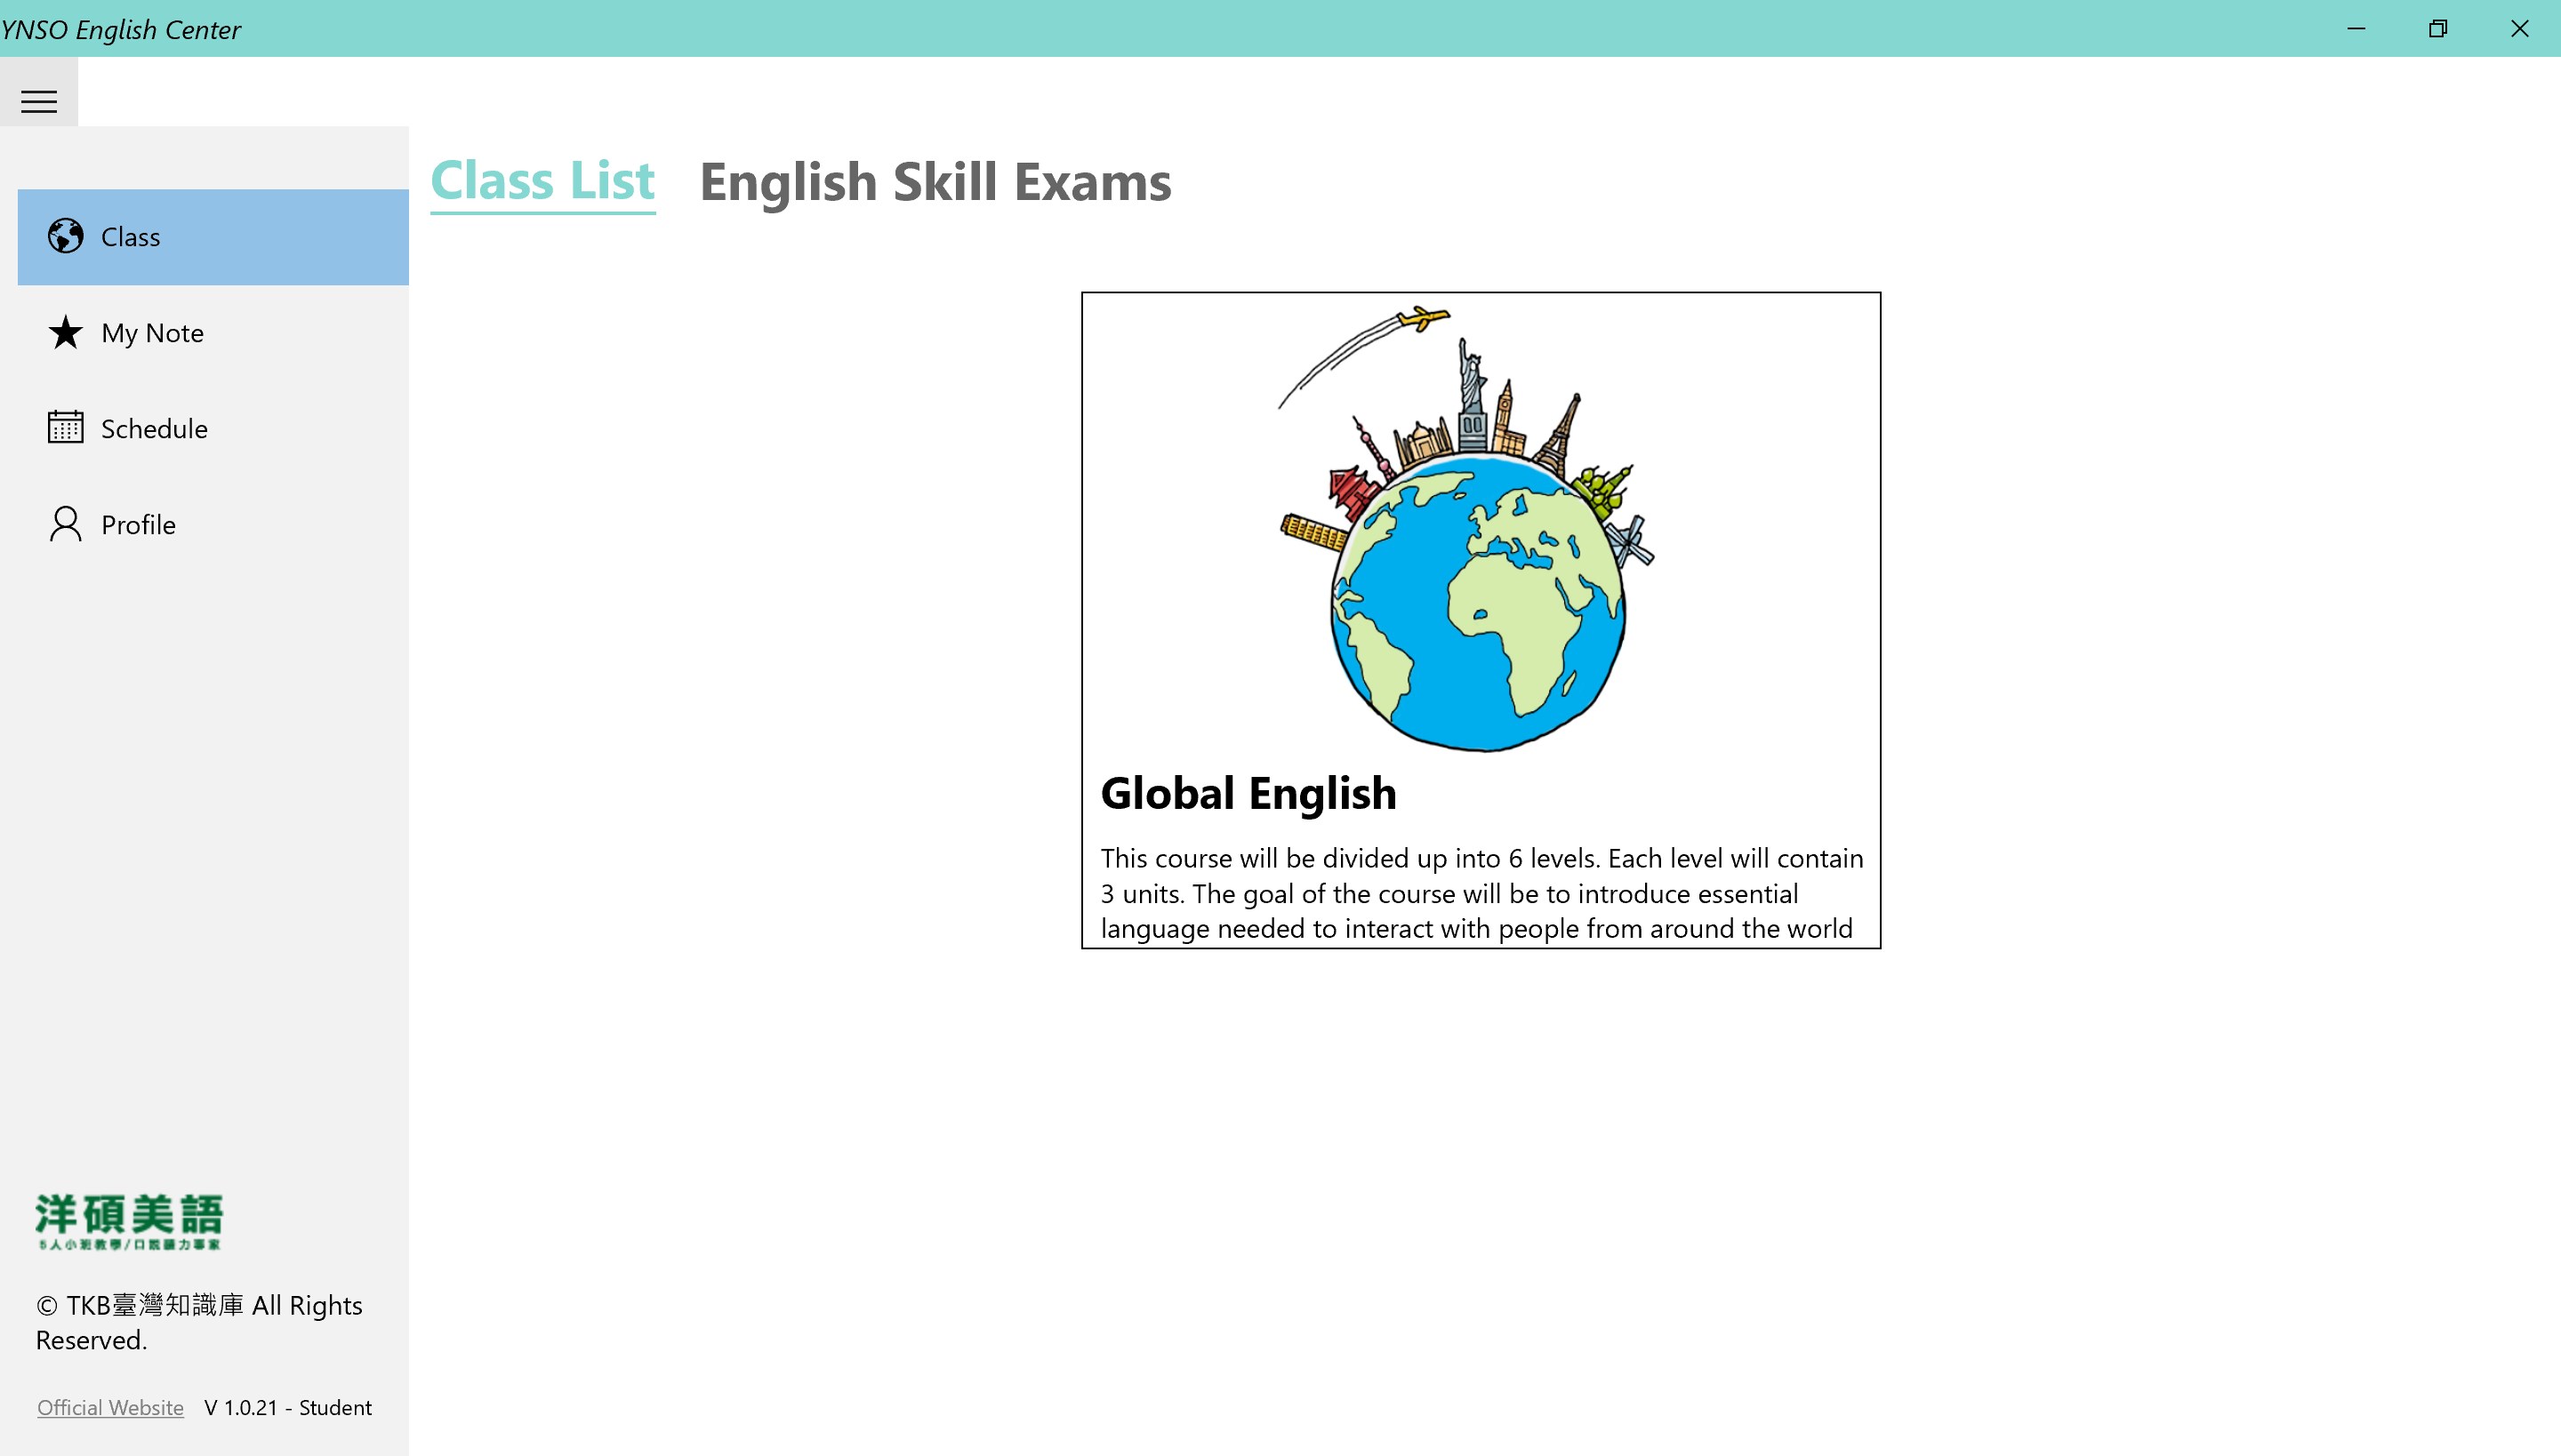Click the globe icon beside Class
Screen dimensions: 2561x1456
point(66,237)
